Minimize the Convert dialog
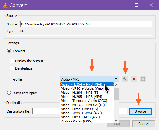The height and width of the screenshot is (130, 159). (x=122, y=5)
